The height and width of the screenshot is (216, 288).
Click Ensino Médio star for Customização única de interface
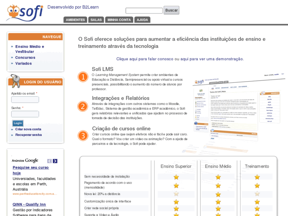click(x=218, y=202)
